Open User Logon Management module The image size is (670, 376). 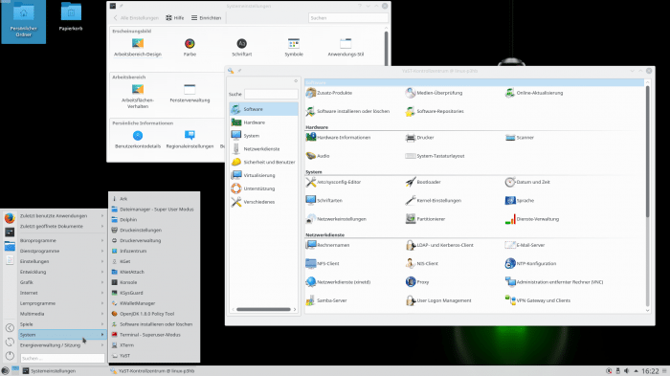[438, 300]
